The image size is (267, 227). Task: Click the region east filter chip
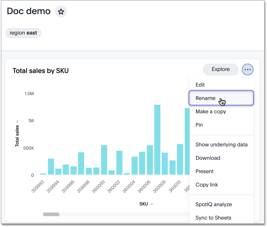point(23,33)
